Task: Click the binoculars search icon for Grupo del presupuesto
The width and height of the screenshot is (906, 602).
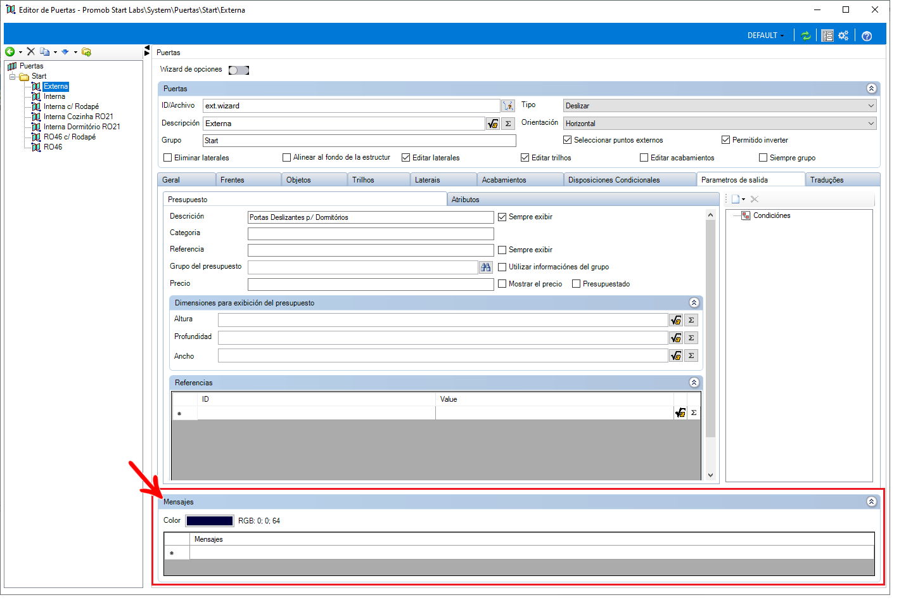Action: [486, 267]
